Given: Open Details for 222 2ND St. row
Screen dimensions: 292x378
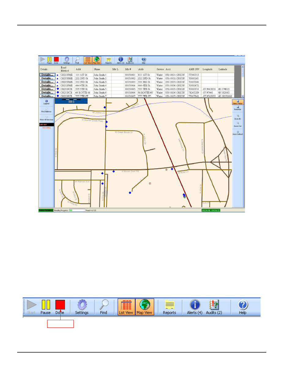Looking at the screenshot, I should click(47, 78).
